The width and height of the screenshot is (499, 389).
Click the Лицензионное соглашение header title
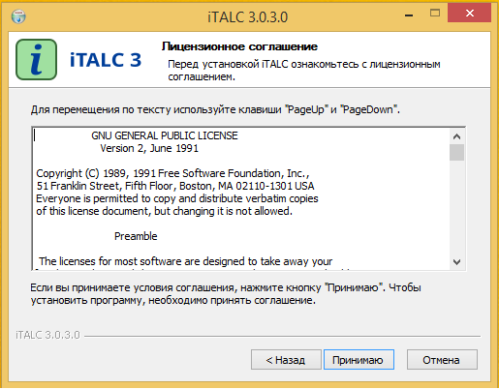click(x=239, y=46)
